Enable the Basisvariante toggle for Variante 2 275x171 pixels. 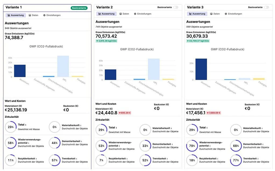176,7
